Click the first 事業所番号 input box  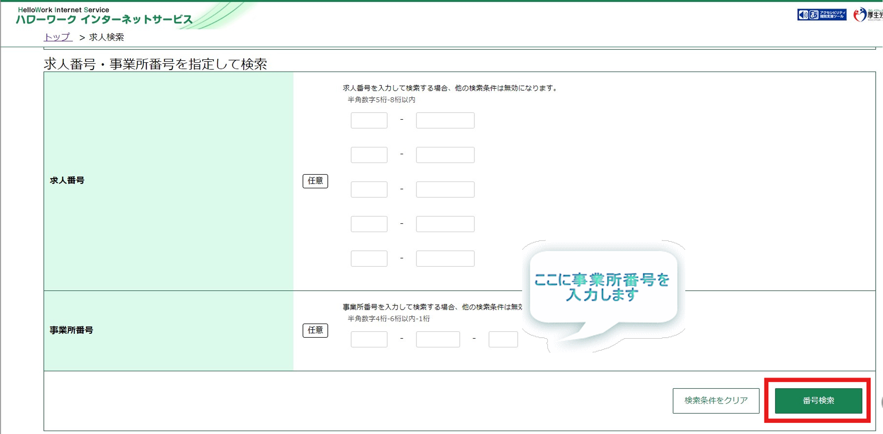pos(369,339)
